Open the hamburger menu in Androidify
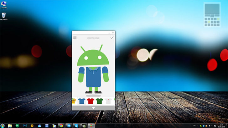The width and height of the screenshot is (228, 128). [75, 38]
